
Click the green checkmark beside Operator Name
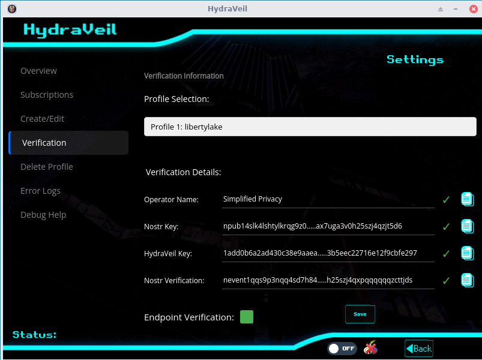pos(446,199)
